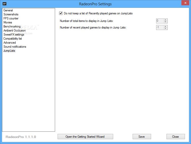This screenshot has height=144, width=191.
Task: Go to Sound notifications settings
Action: point(15,47)
